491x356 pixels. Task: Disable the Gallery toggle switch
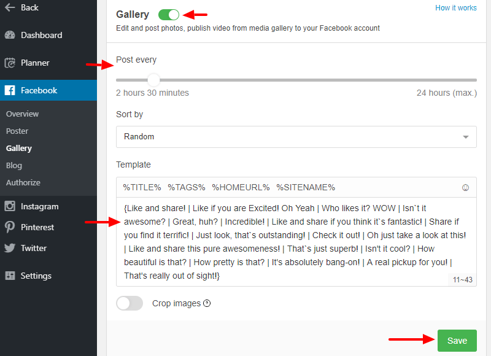(x=169, y=14)
